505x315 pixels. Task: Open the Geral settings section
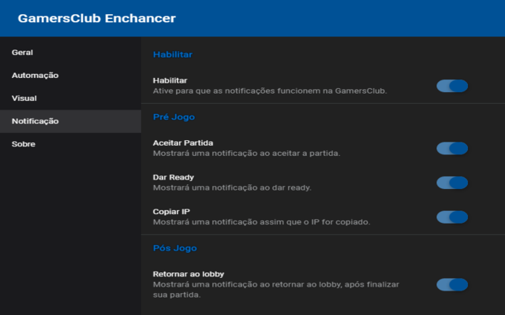tap(70, 53)
